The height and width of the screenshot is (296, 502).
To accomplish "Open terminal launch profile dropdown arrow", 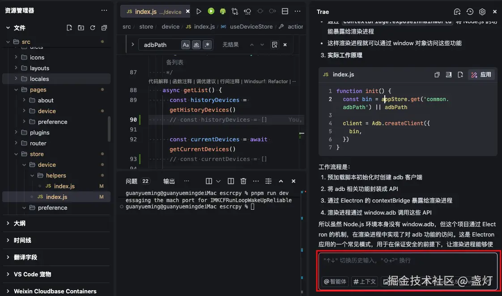I will click(218, 181).
